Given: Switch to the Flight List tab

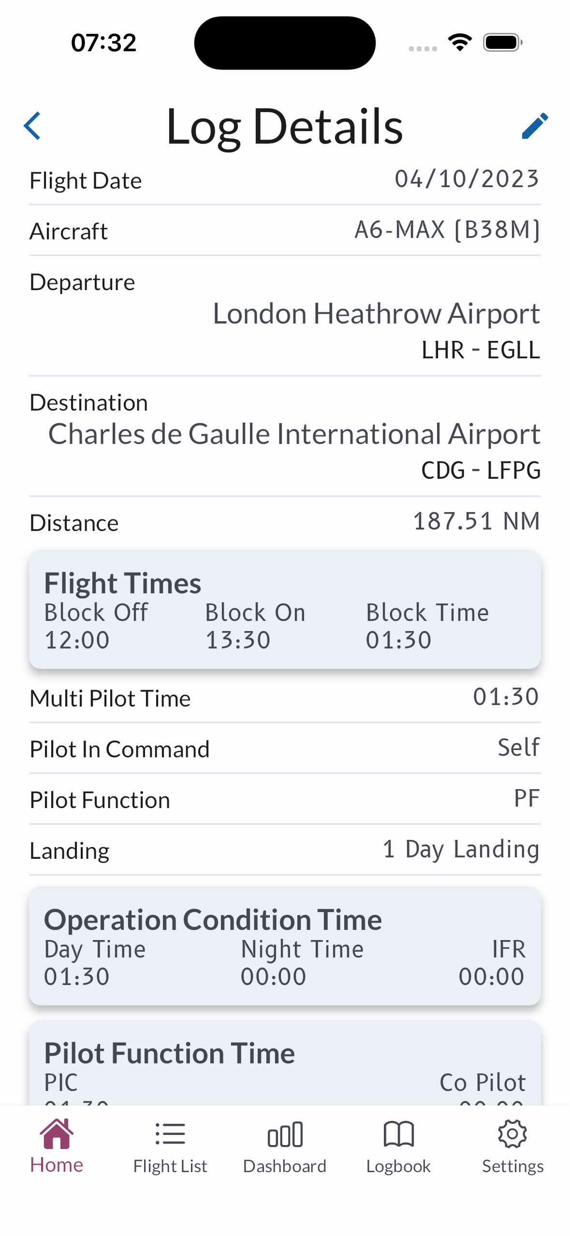Looking at the screenshot, I should (x=170, y=1166).
